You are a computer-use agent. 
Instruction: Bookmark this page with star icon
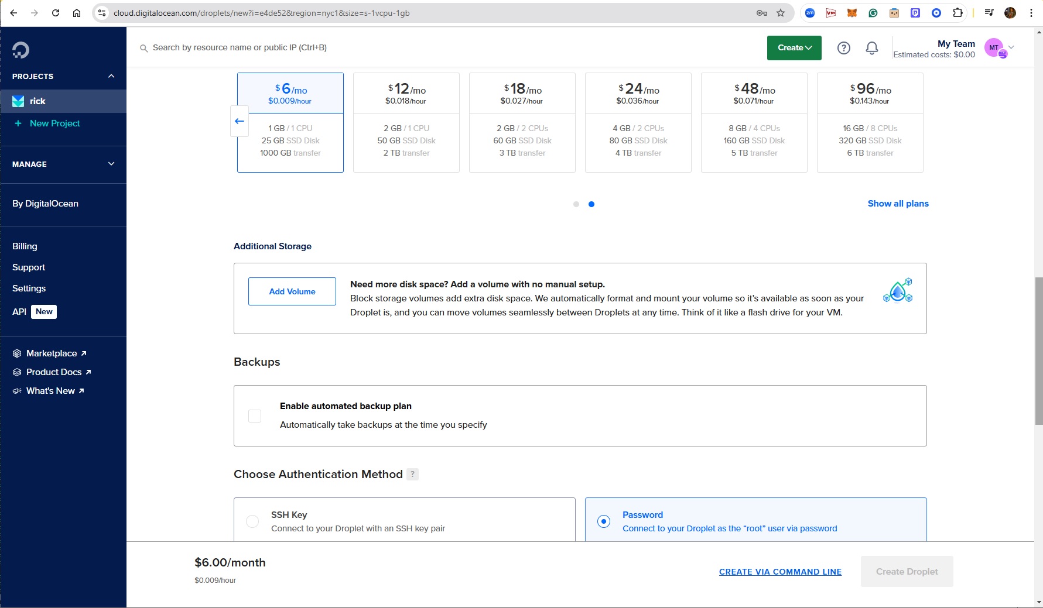pyautogui.click(x=781, y=13)
